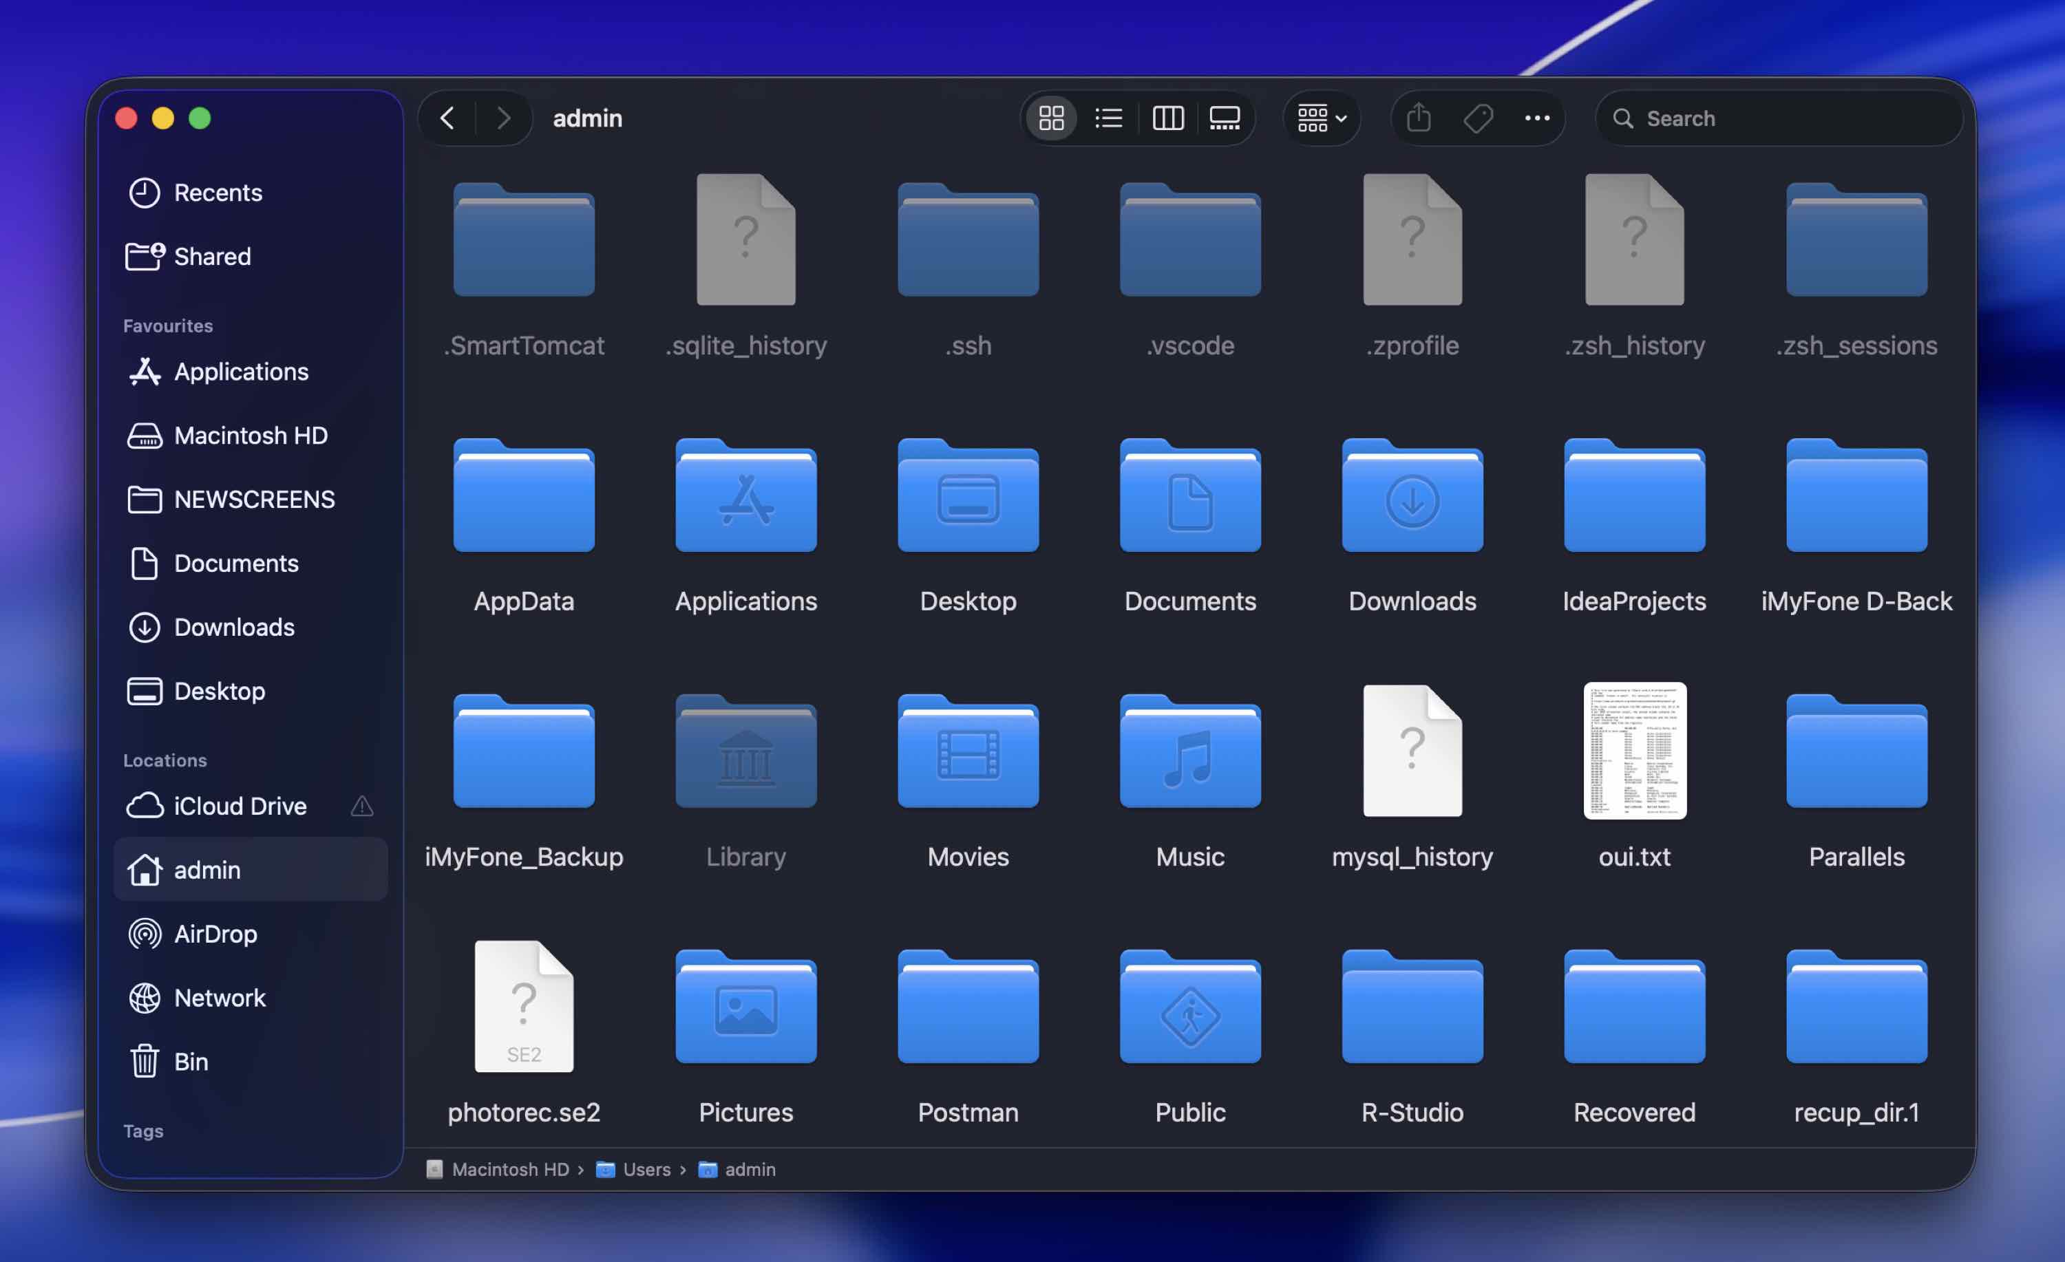
Task: Select the Movies folder
Action: [x=968, y=751]
